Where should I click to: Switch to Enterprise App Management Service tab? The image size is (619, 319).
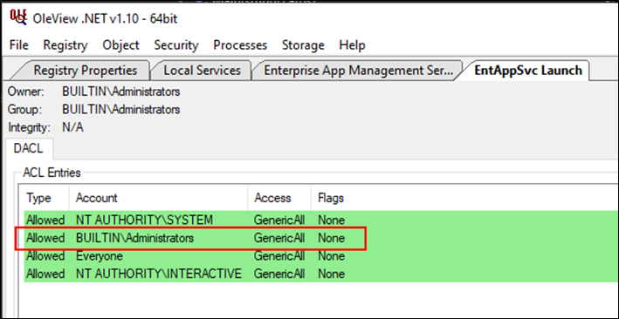[x=359, y=71]
